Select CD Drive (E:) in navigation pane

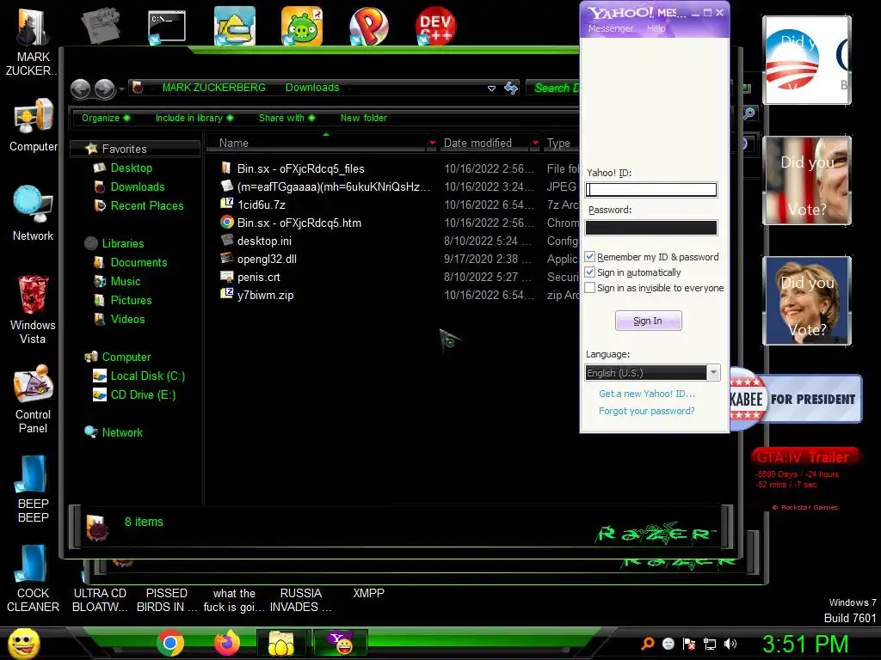click(x=143, y=394)
